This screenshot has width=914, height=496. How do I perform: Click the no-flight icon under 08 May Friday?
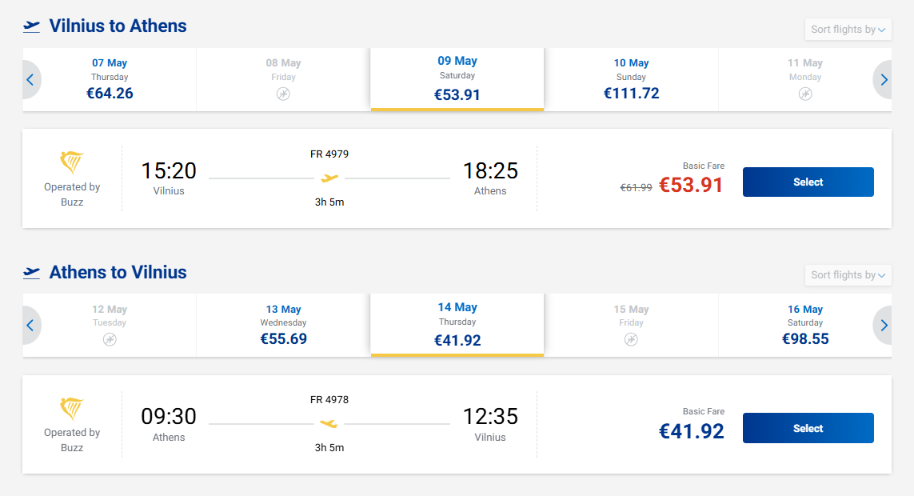click(x=283, y=94)
